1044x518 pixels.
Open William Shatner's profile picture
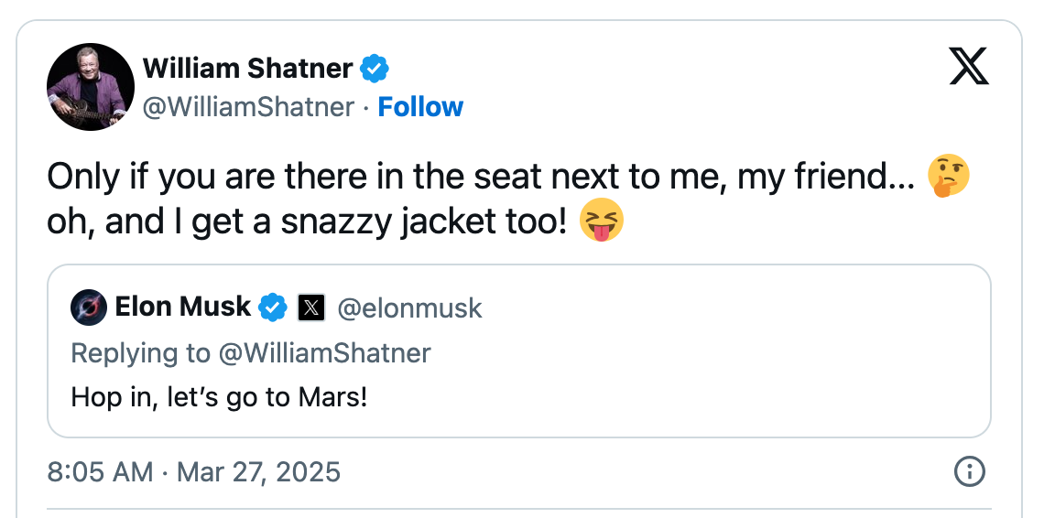(x=91, y=87)
